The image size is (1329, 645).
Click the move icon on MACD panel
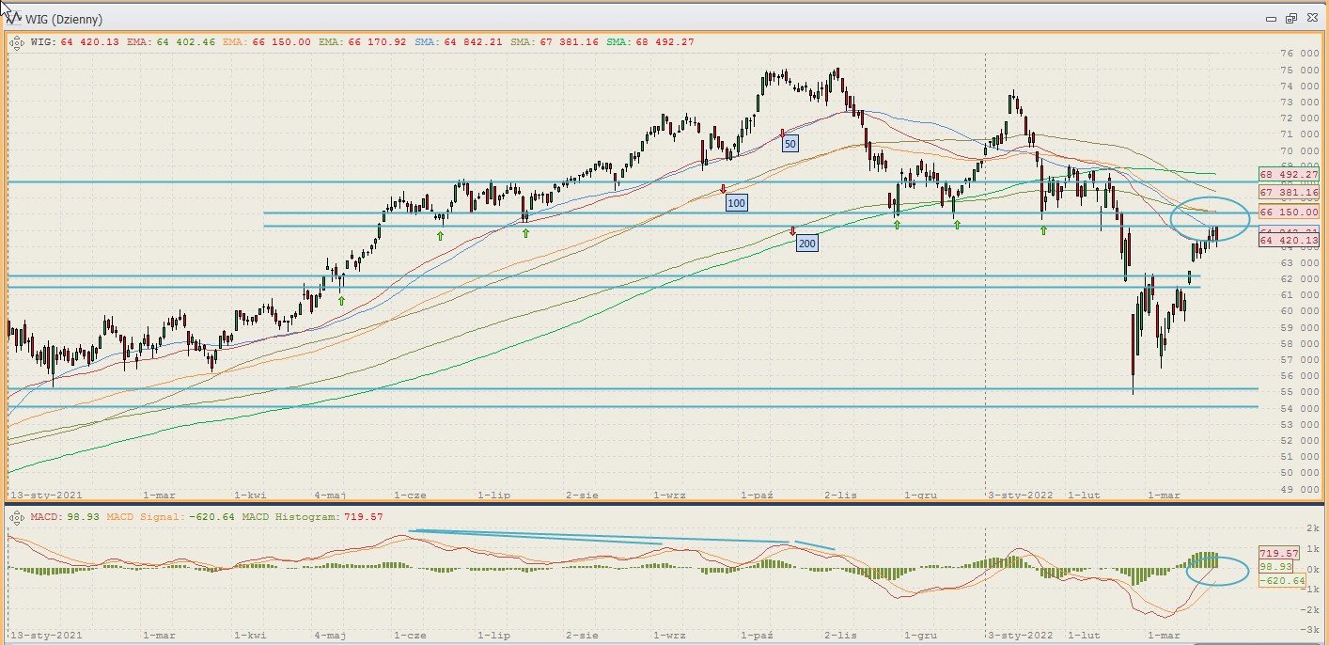click(x=17, y=517)
